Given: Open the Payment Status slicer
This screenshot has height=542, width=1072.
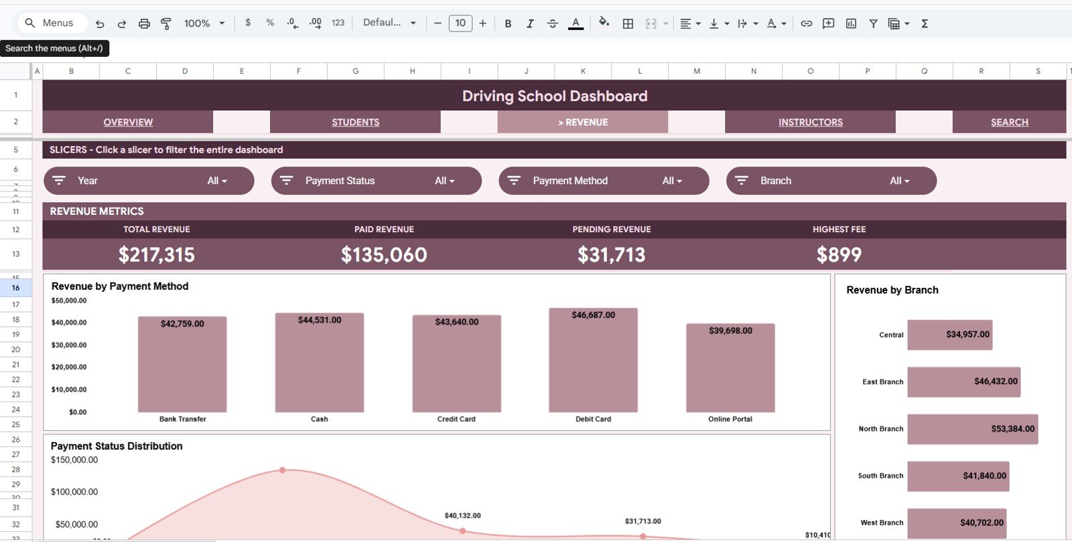Looking at the screenshot, I should point(377,181).
